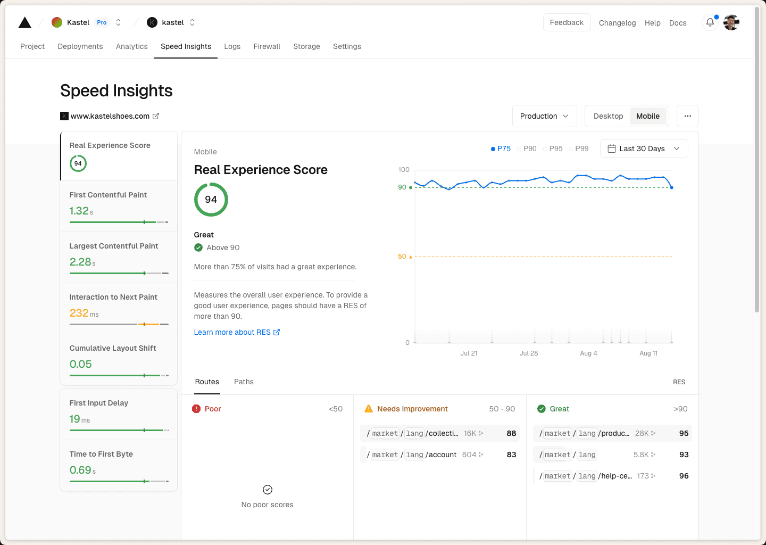Open the Last 30 Days range dropdown
The image size is (766, 545).
[644, 148]
